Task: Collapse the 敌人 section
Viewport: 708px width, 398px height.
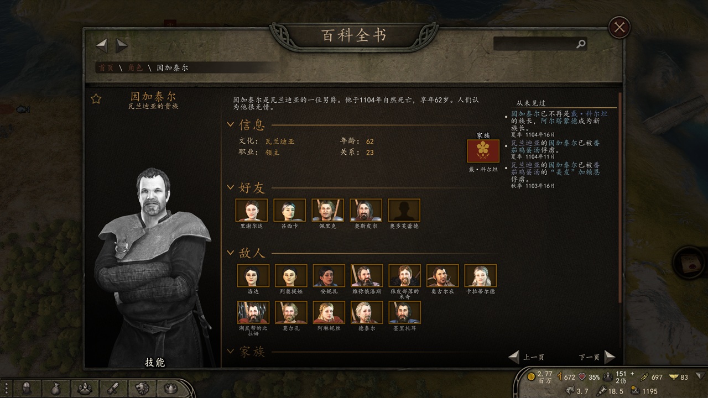Action: [x=231, y=253]
